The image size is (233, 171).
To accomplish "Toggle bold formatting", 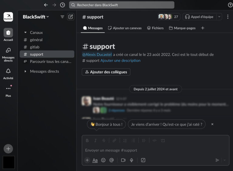I will click(x=87, y=140).
